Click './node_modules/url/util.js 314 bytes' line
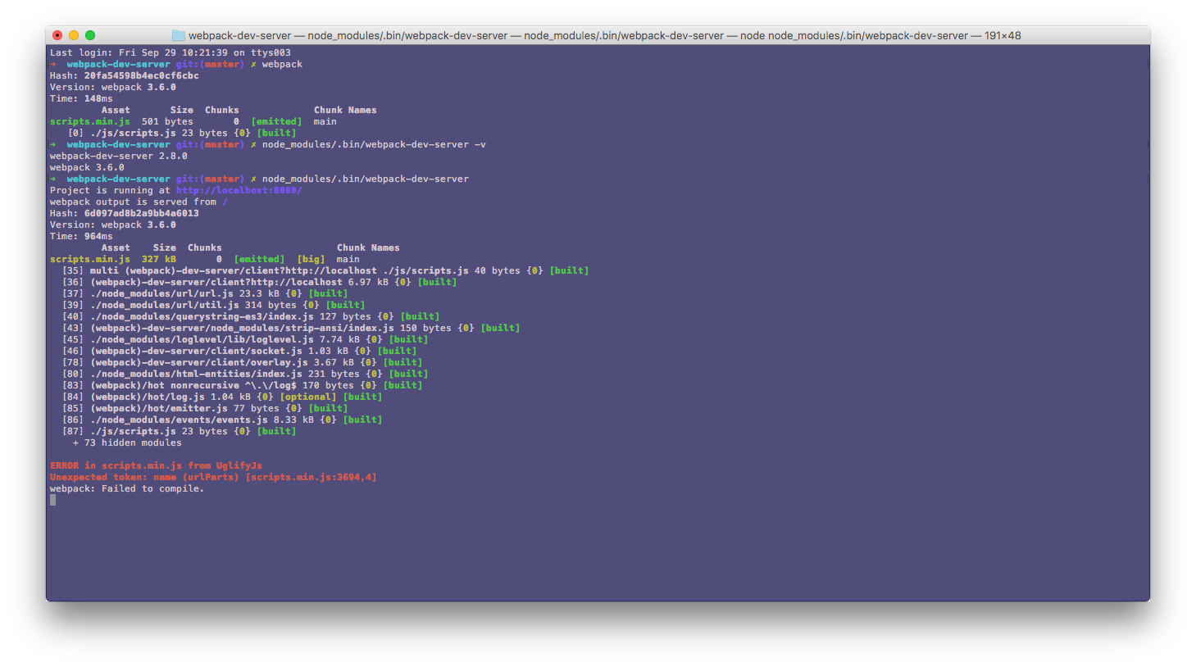1196x667 pixels. point(213,305)
